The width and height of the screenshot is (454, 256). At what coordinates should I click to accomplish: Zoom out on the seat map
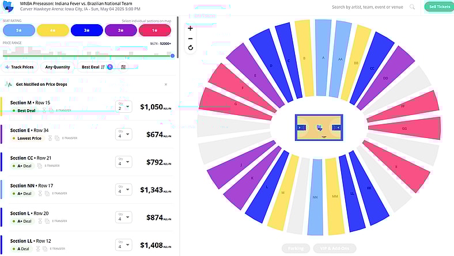point(191,38)
